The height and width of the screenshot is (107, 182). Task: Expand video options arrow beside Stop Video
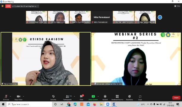23,96
